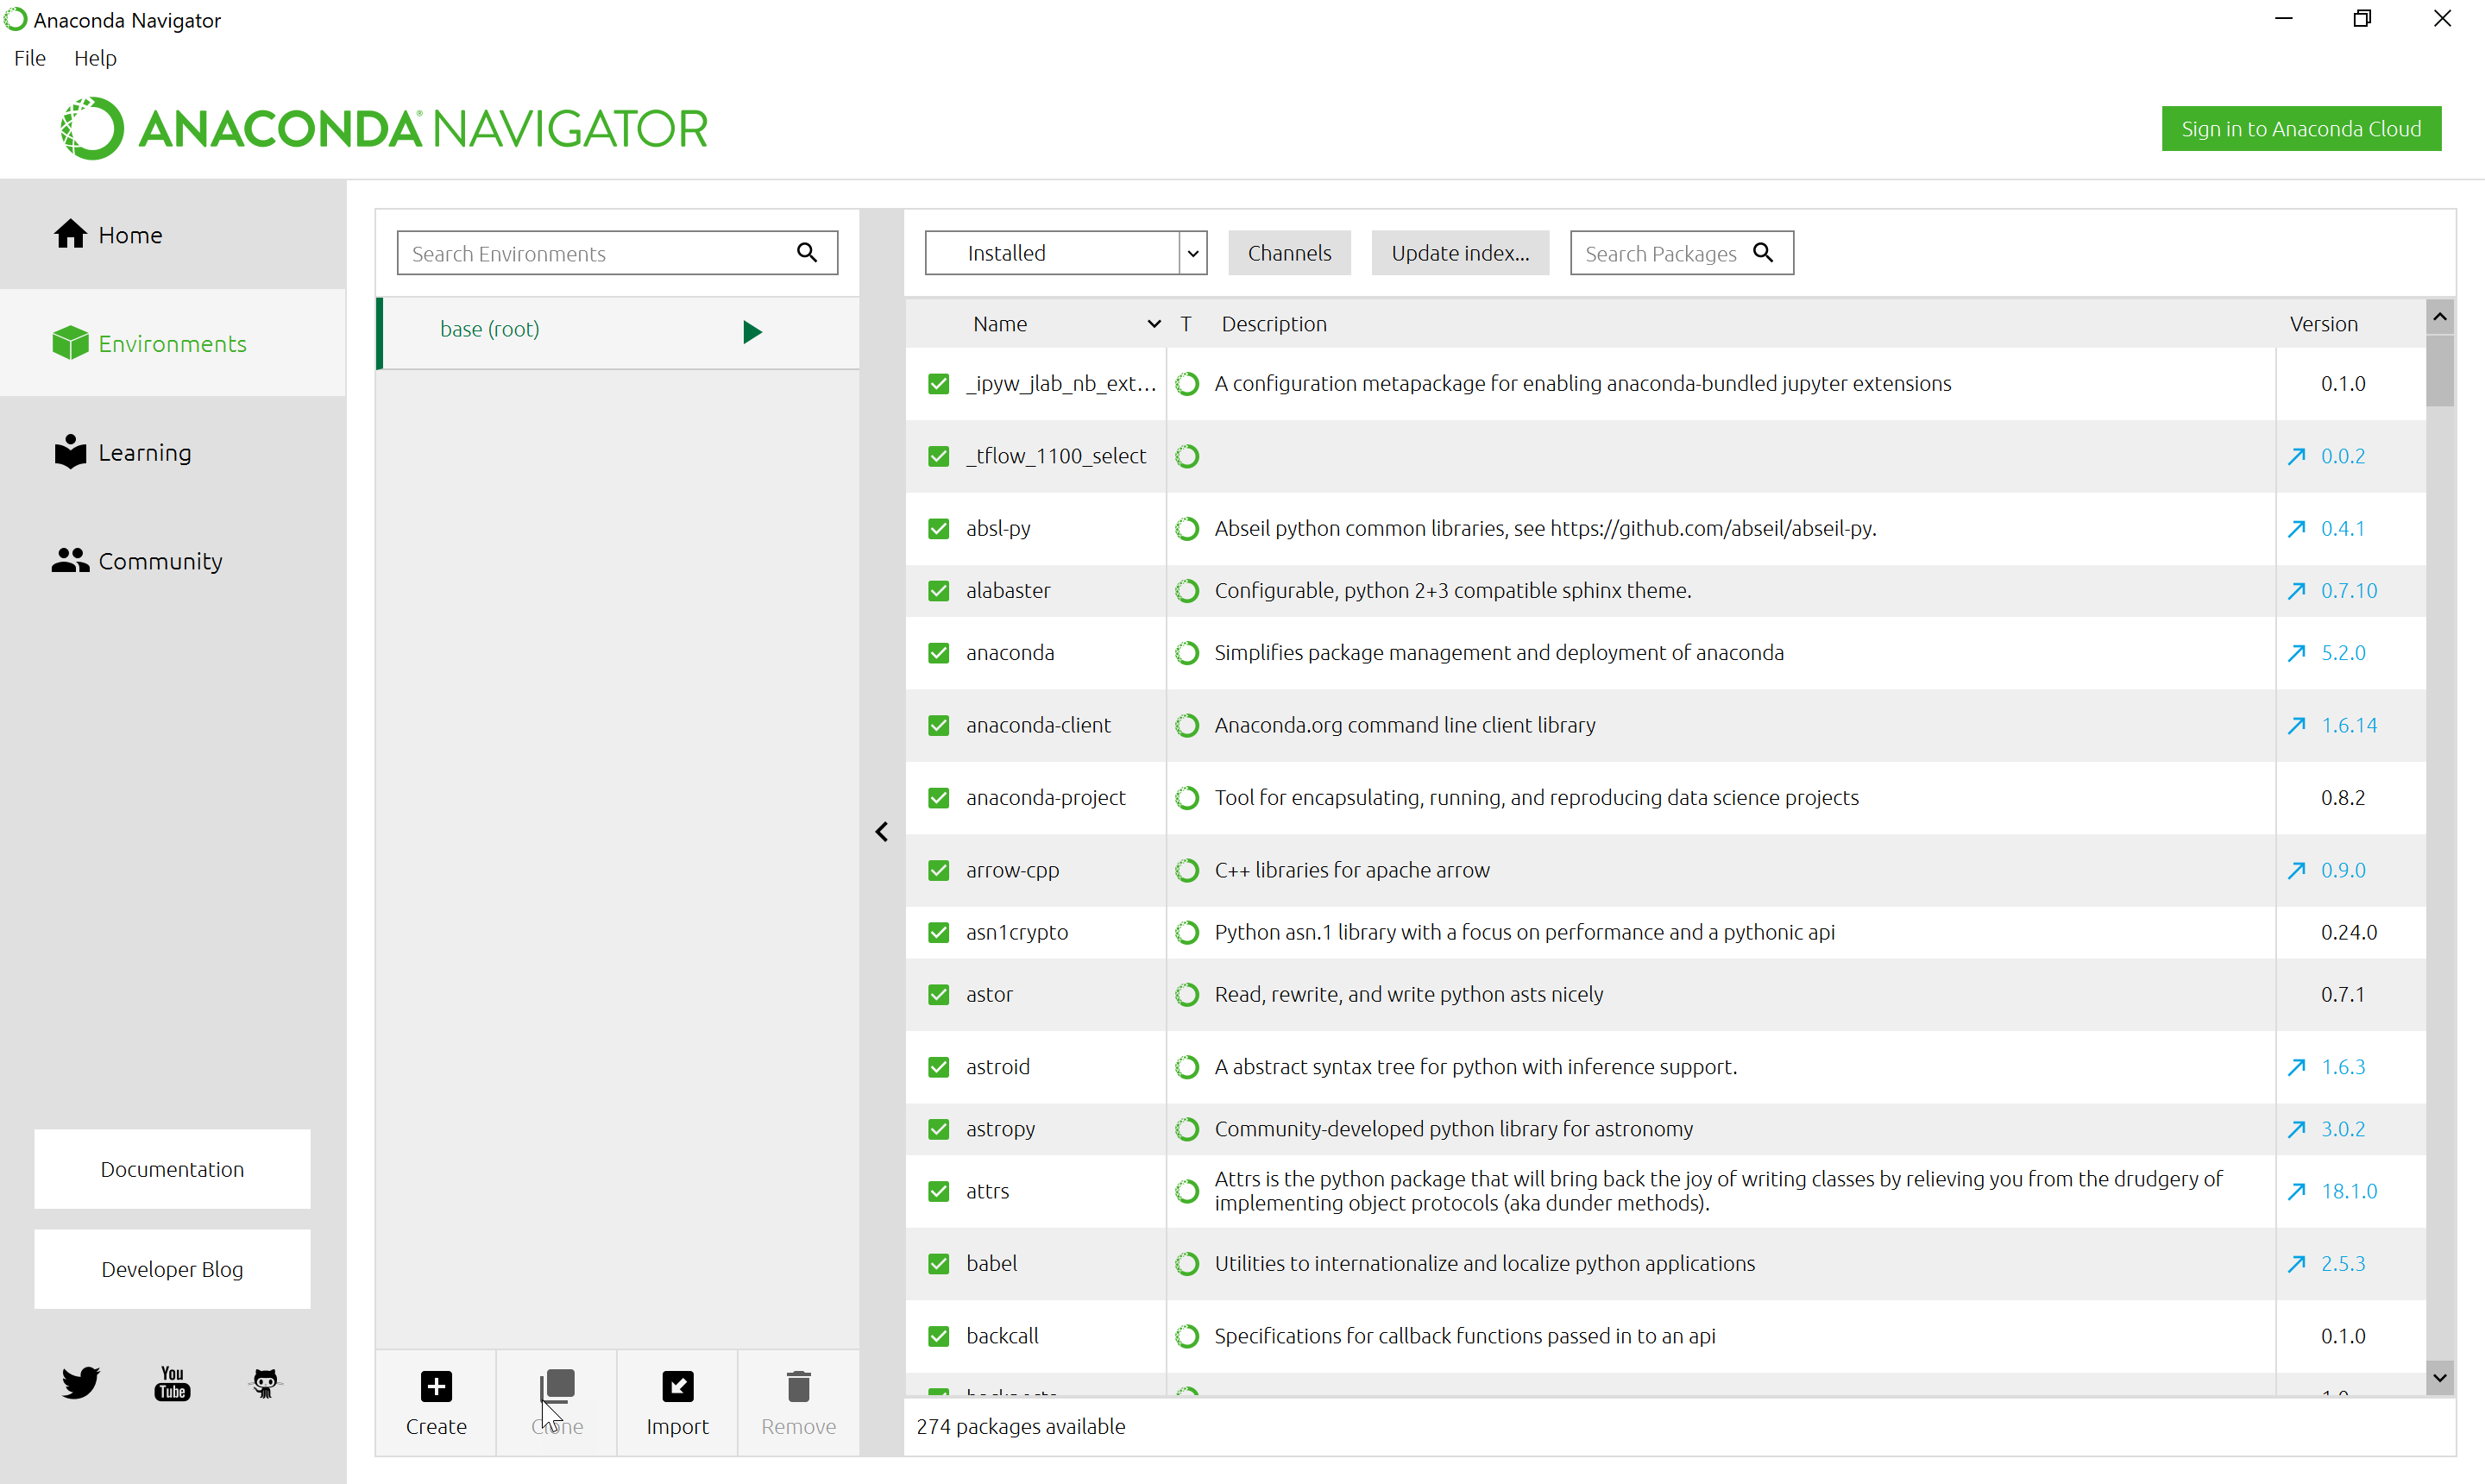This screenshot has width=2485, height=1484.
Task: Toggle the anaconda package checkbox
Action: point(938,652)
